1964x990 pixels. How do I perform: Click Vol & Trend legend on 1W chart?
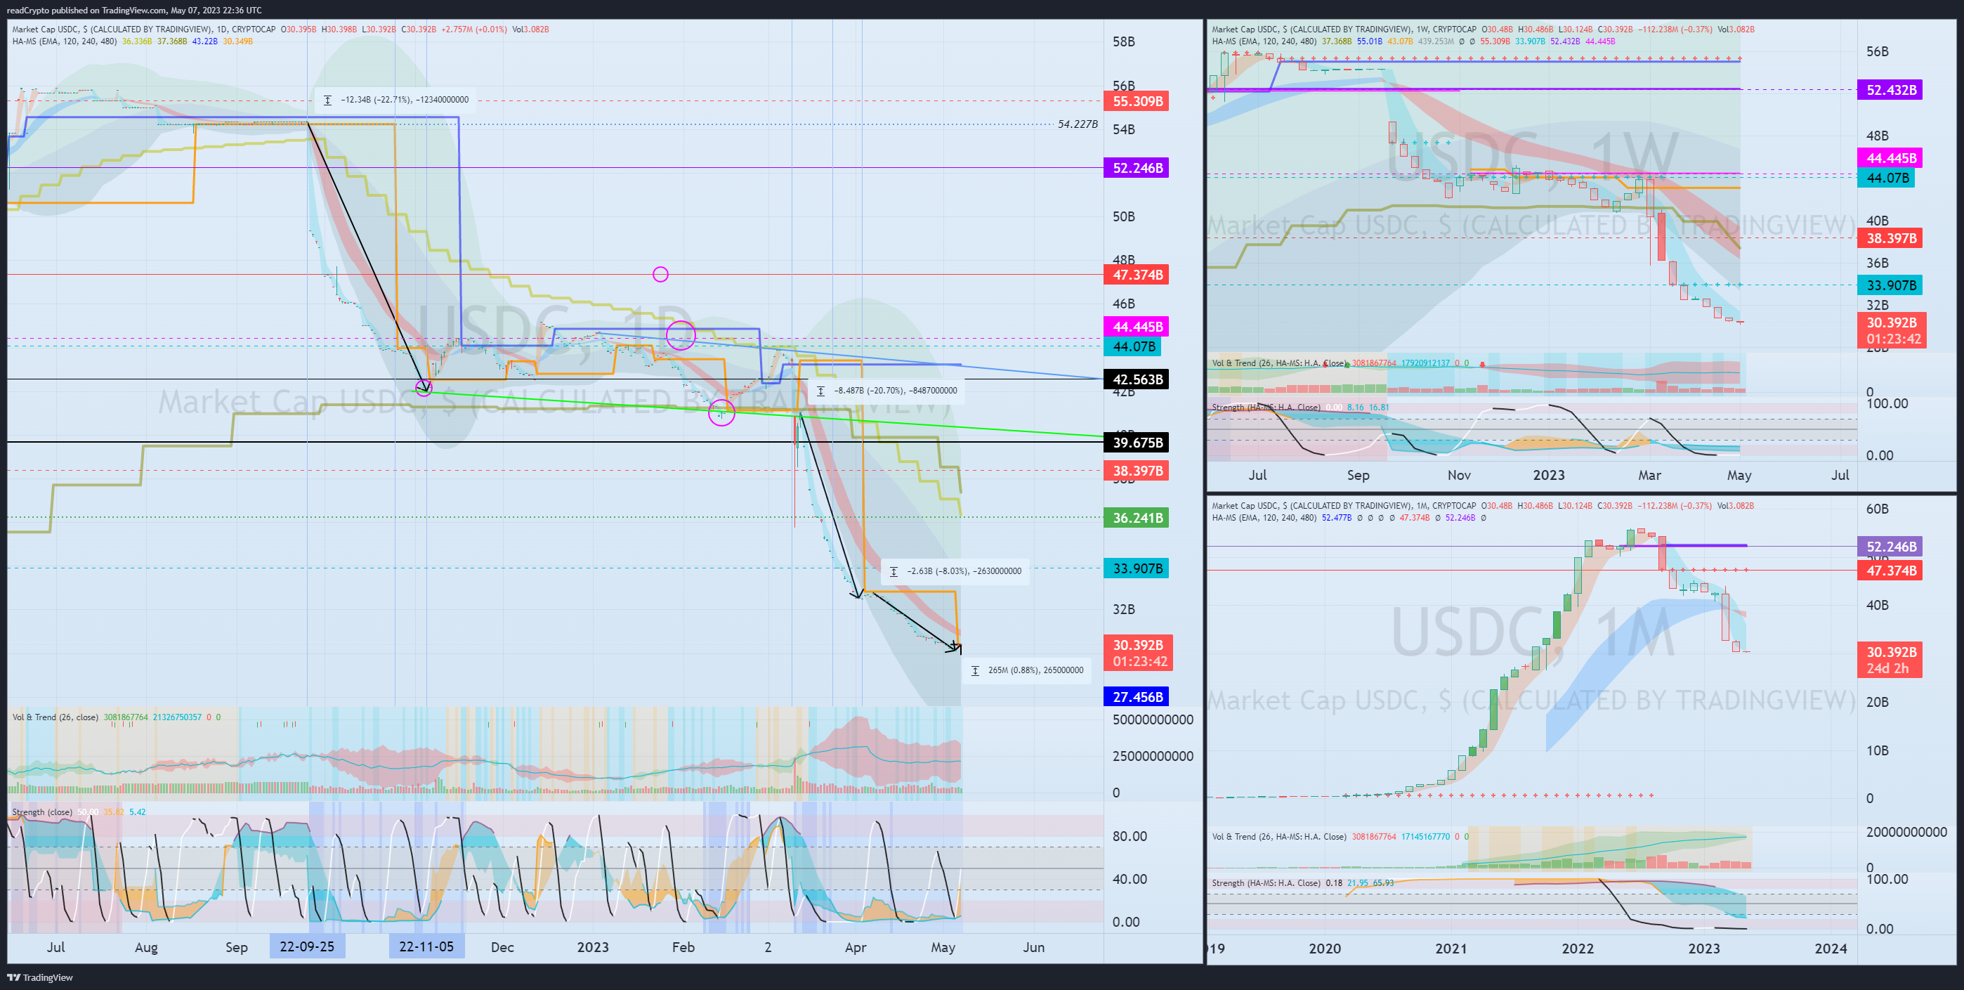click(x=1278, y=363)
